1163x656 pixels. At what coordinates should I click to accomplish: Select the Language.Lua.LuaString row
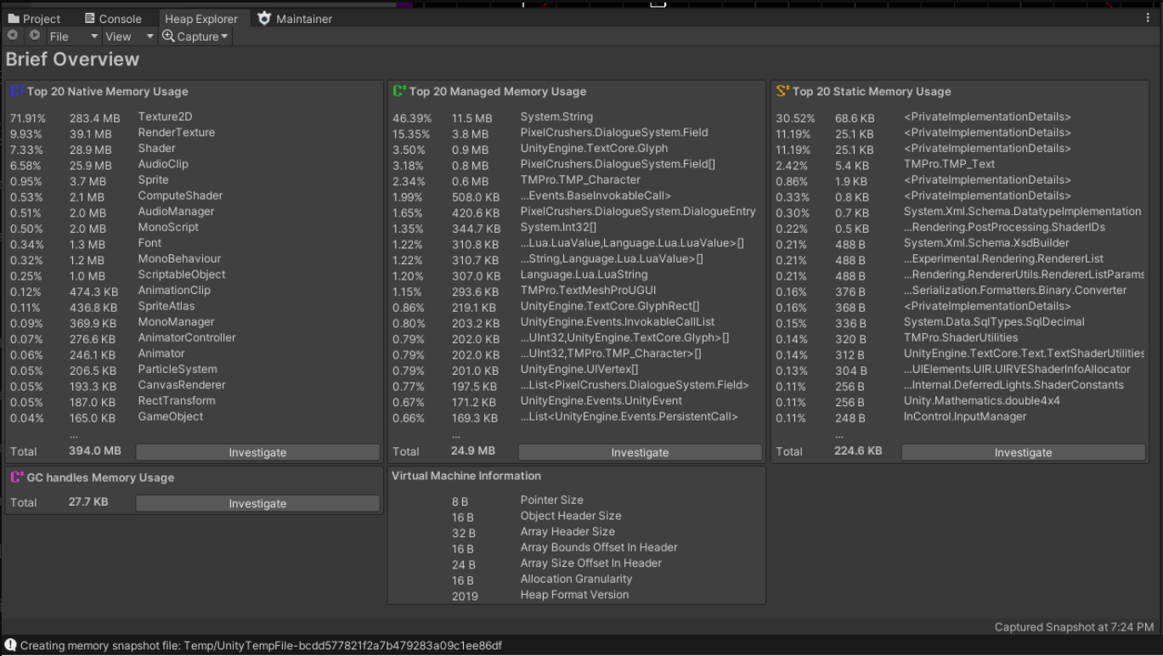(x=577, y=275)
